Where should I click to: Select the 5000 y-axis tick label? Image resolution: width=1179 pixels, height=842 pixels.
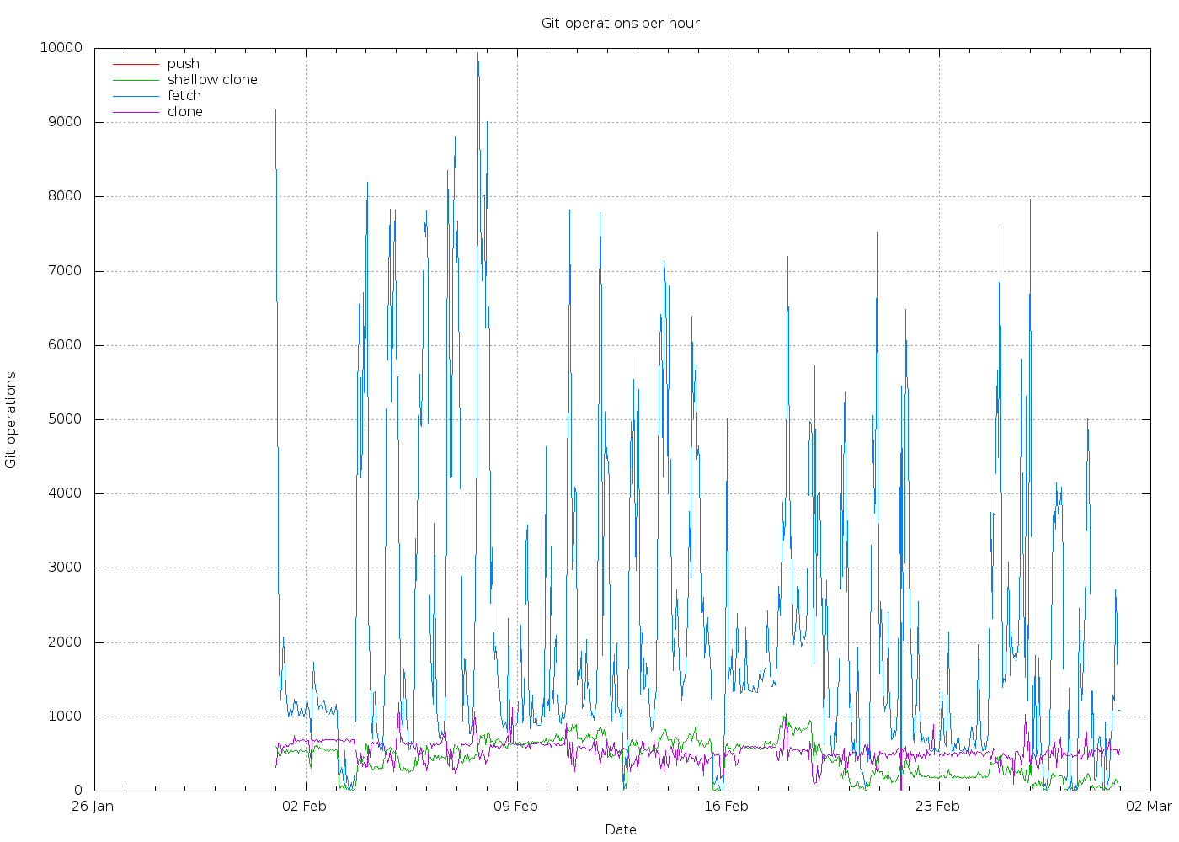point(65,419)
